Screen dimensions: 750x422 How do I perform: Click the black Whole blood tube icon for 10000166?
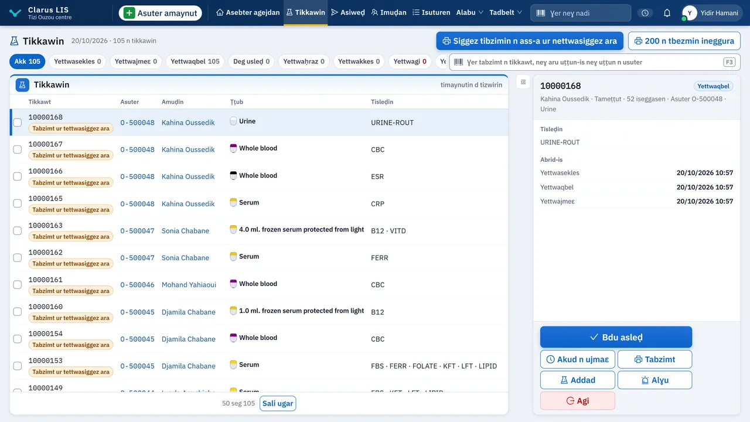pos(233,175)
